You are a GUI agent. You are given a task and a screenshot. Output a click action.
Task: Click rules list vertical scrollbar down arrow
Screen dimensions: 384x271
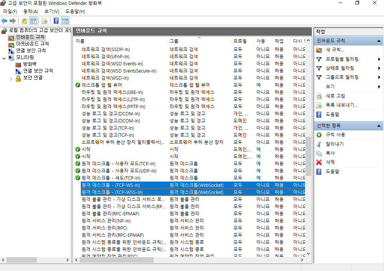click(x=308, y=254)
